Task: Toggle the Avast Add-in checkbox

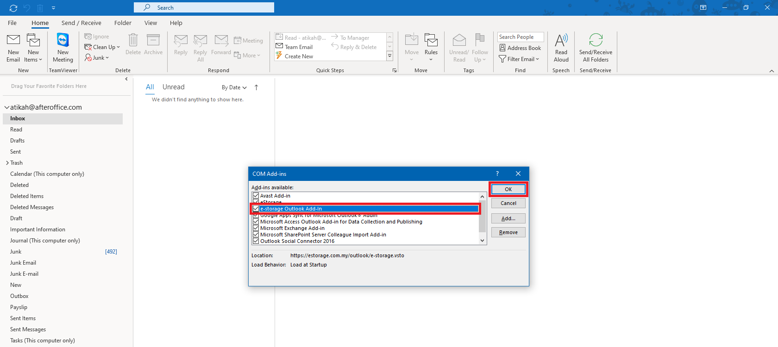Action: 256,196
